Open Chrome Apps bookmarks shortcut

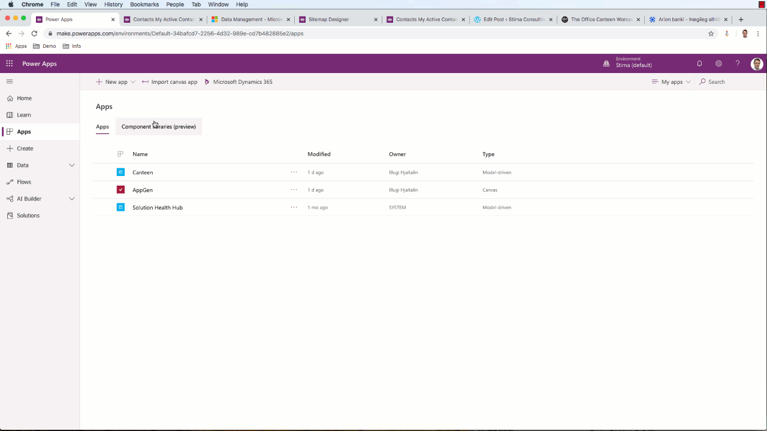16,46
